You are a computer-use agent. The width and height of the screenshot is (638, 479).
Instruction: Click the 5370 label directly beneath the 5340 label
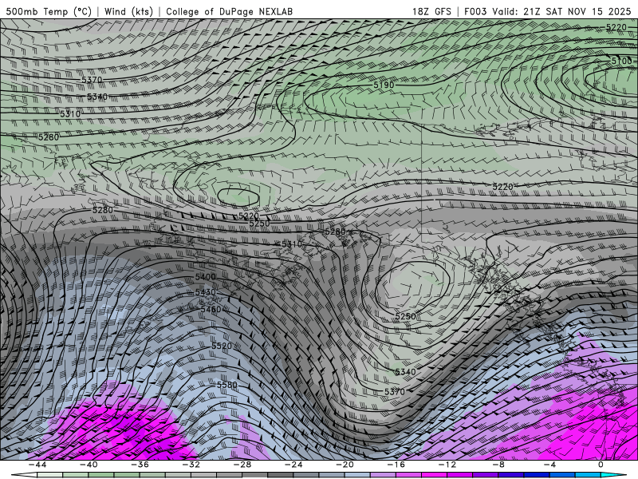pyautogui.click(x=394, y=391)
